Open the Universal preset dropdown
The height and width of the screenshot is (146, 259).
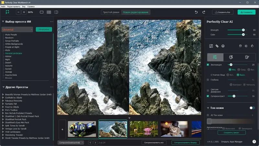[17, 29]
